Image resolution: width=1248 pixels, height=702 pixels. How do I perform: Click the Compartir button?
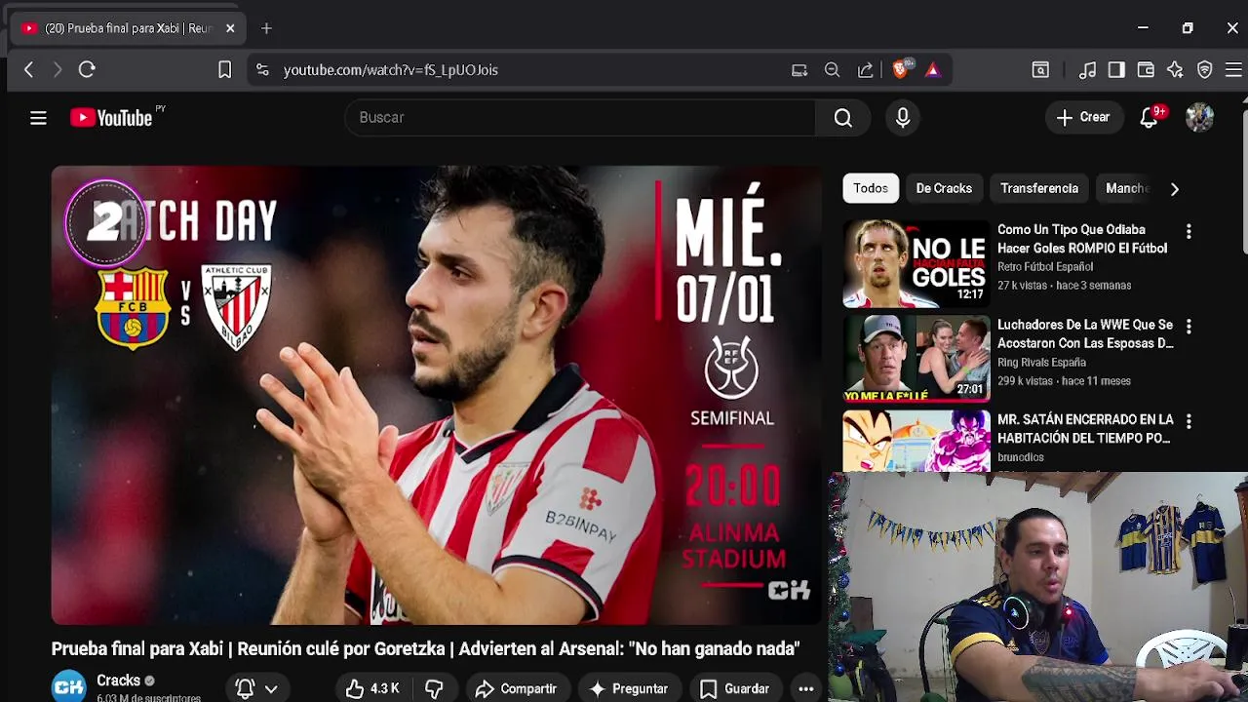516,688
